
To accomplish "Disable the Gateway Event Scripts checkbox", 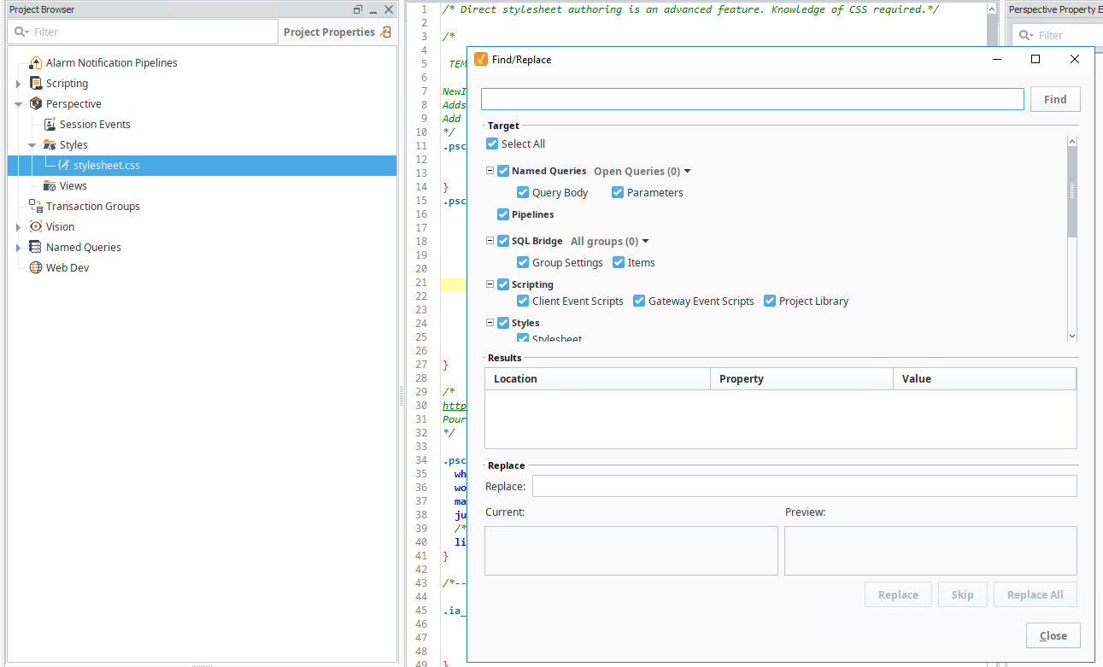I will click(639, 301).
